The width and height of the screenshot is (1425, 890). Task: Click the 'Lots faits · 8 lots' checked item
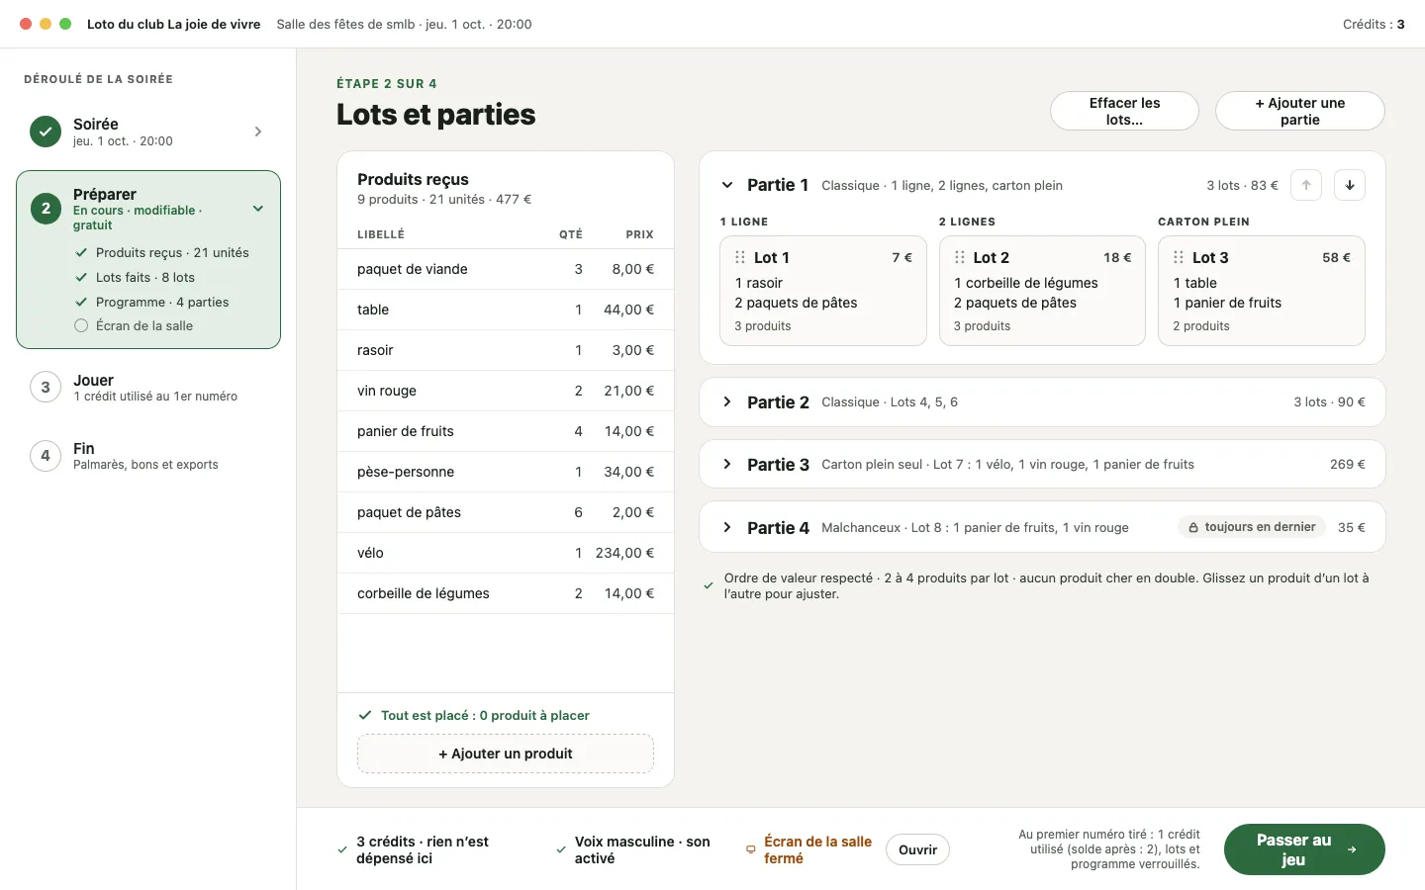[136, 277]
